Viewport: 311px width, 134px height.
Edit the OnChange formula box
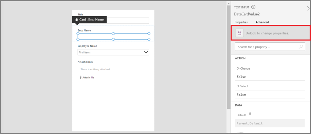270,77
